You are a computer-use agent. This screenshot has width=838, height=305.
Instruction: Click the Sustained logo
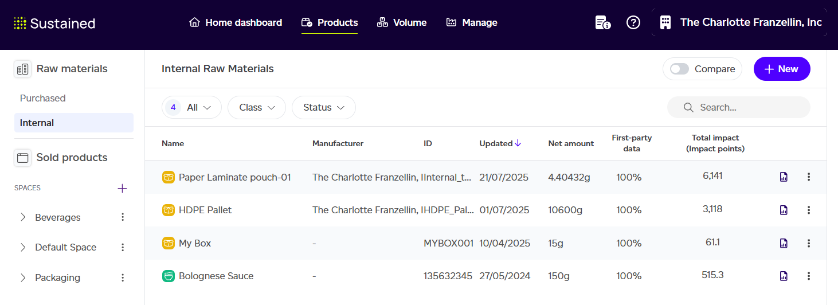click(54, 24)
